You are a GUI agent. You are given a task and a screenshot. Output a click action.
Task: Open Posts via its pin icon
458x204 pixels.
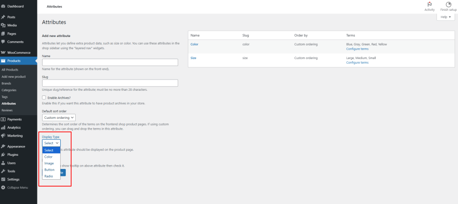point(3,17)
